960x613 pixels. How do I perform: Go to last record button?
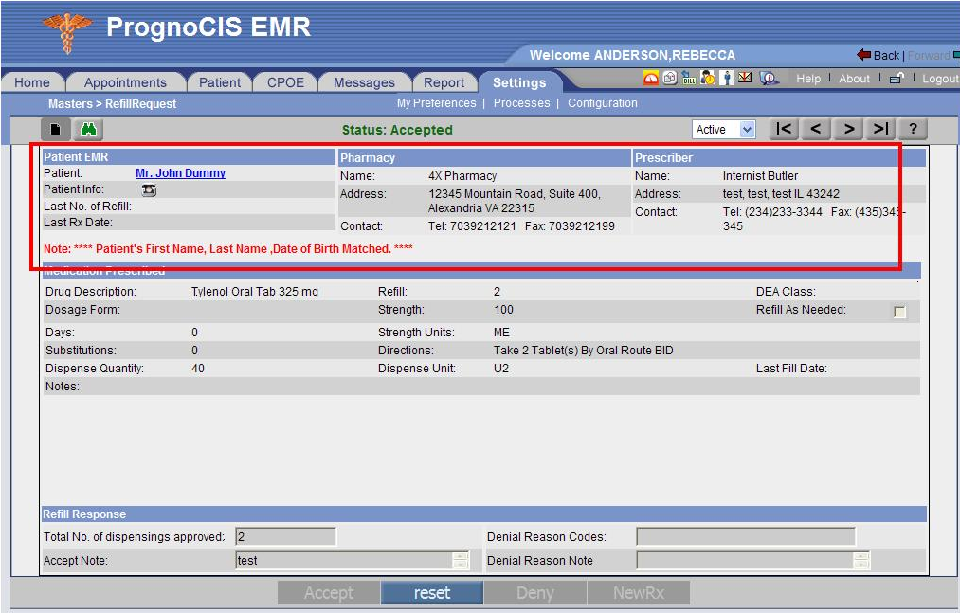(881, 129)
